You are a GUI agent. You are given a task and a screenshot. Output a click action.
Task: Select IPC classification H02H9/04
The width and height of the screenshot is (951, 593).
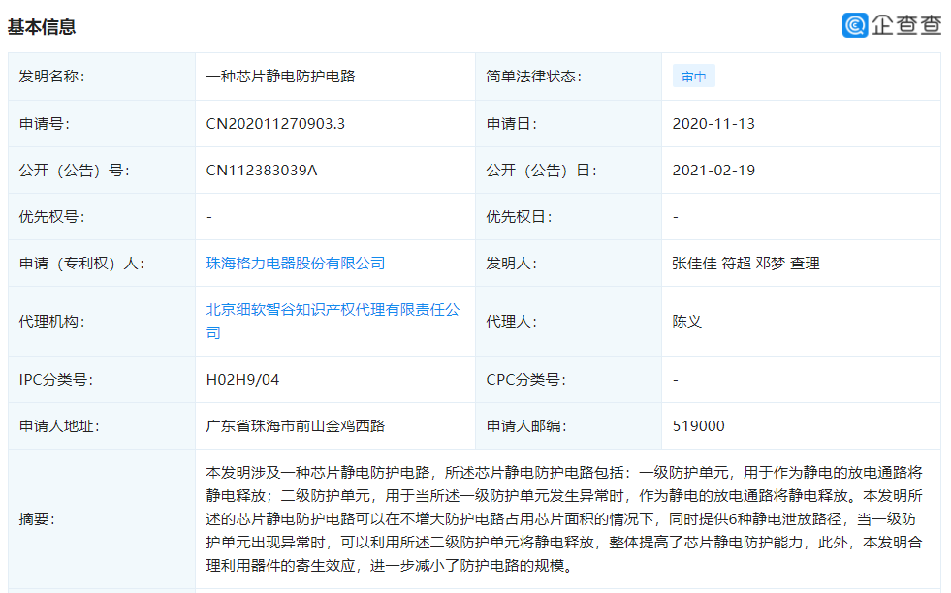pos(242,380)
